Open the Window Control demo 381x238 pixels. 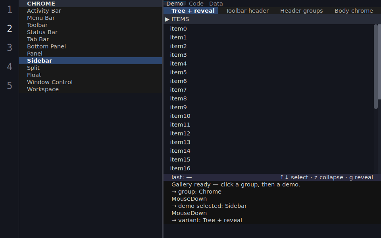pyautogui.click(x=90, y=82)
